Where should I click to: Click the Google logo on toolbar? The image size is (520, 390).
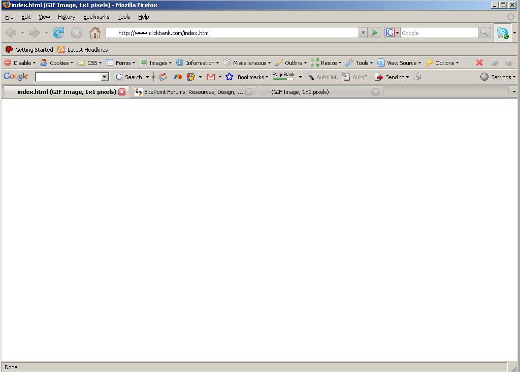[16, 77]
